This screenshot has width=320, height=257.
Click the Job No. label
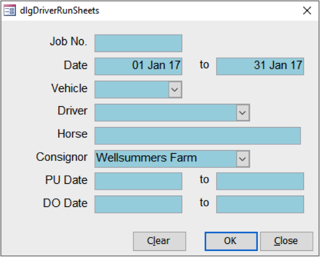[x=69, y=41]
